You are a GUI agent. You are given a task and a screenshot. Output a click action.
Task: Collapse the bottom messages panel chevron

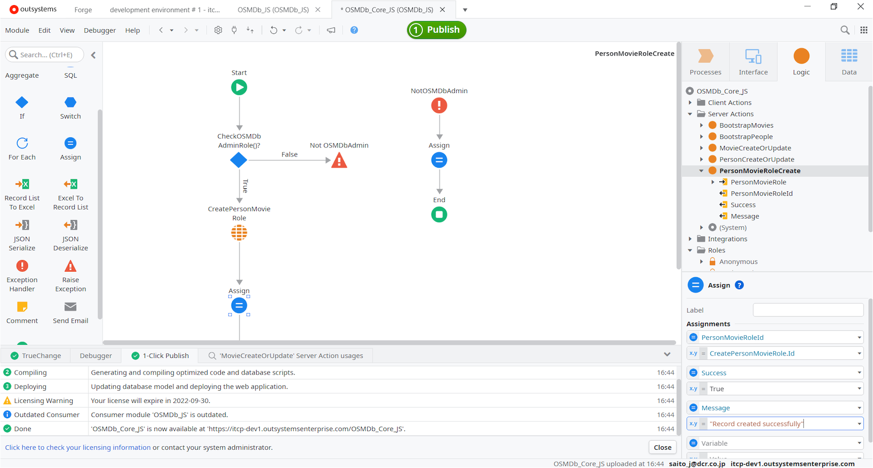[667, 354]
